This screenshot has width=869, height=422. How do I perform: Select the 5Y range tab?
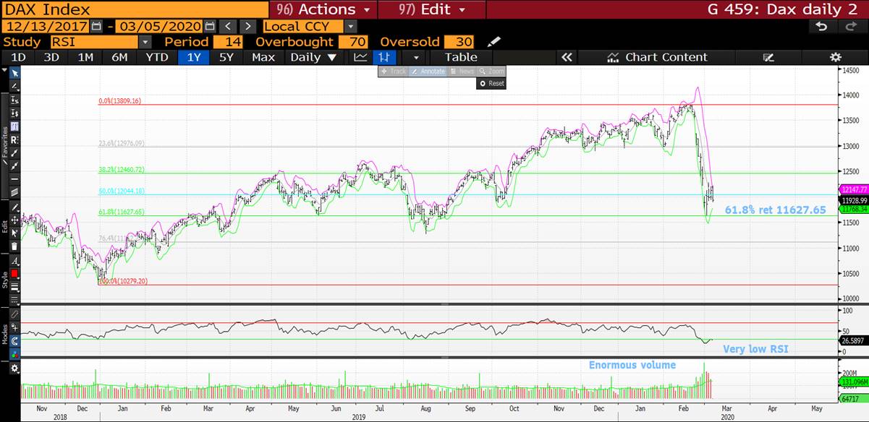226,57
